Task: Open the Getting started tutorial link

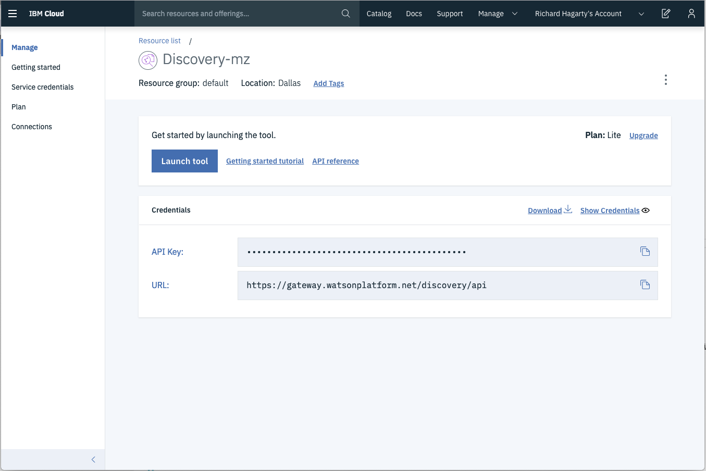Action: [x=265, y=161]
